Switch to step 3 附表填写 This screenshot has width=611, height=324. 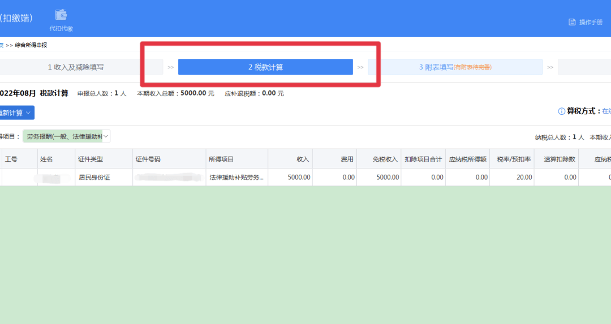(x=455, y=67)
